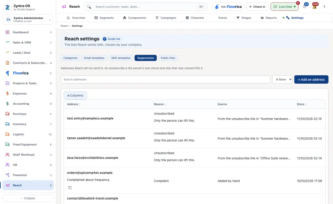The image size is (333, 204).
Task: Open Fixed Equipment in sidebar
Action: (x=28, y=144)
